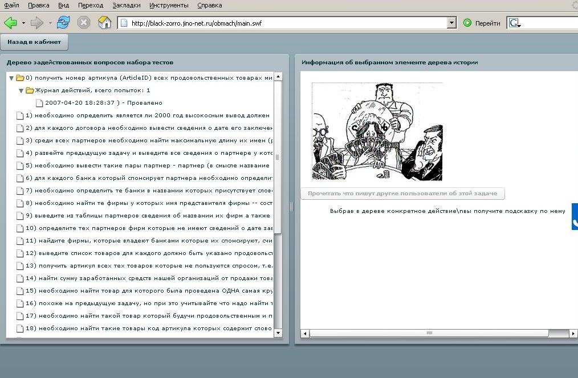
Task: Select attempt 2007-04-20 18:28:37 entry
Action: click(x=103, y=103)
